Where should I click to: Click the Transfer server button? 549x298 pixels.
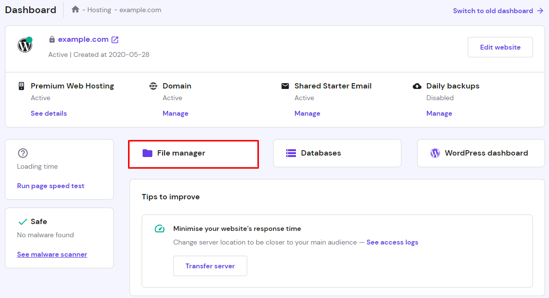pyautogui.click(x=210, y=266)
